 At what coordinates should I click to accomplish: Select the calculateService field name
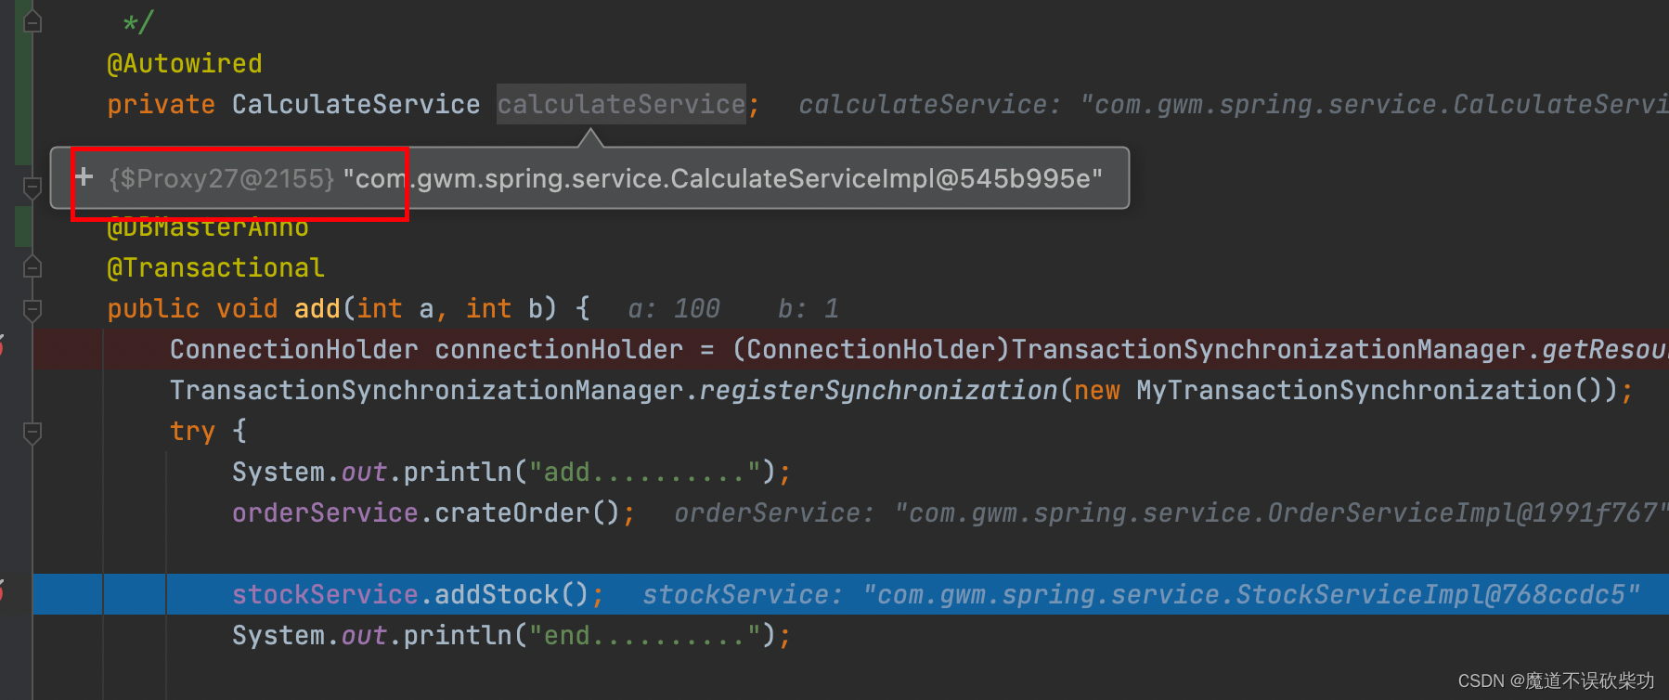[621, 104]
